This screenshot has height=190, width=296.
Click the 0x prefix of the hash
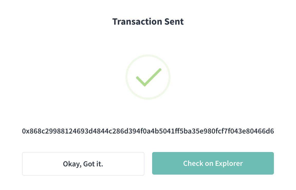26,131
